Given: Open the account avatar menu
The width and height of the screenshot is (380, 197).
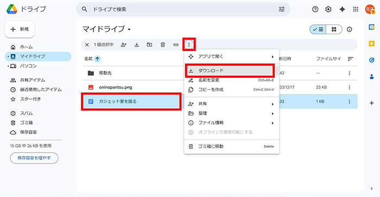Looking at the screenshot, I should 370,9.
